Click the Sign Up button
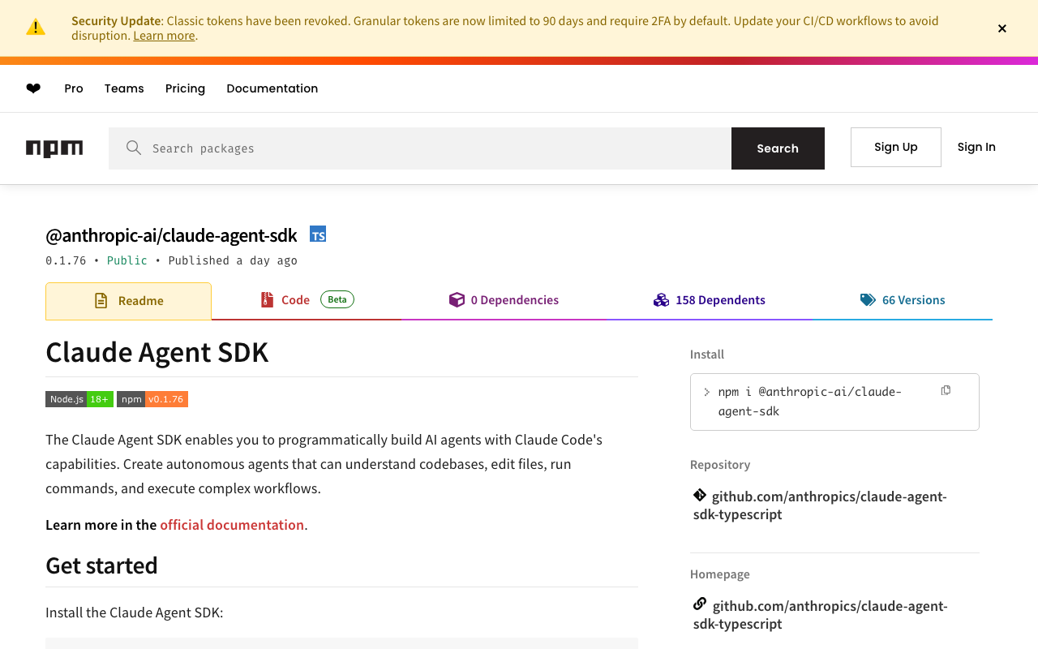The height and width of the screenshot is (649, 1038). tap(896, 147)
